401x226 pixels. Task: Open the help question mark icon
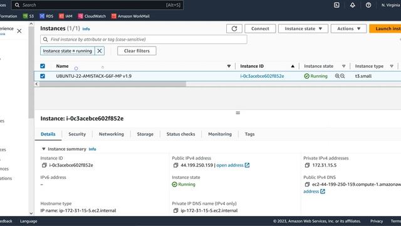pyautogui.click(x=368, y=5)
